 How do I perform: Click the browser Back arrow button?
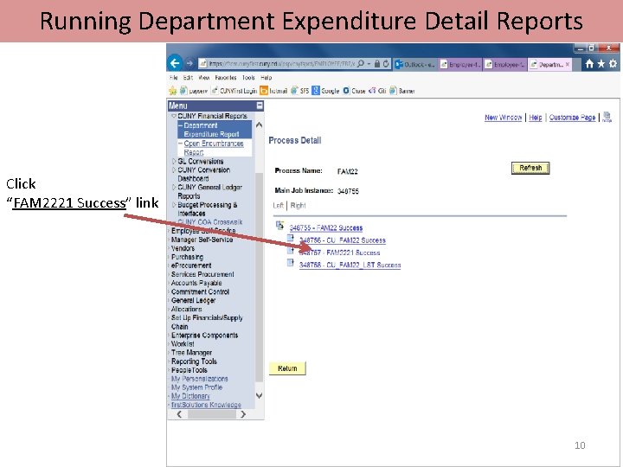pyautogui.click(x=175, y=63)
